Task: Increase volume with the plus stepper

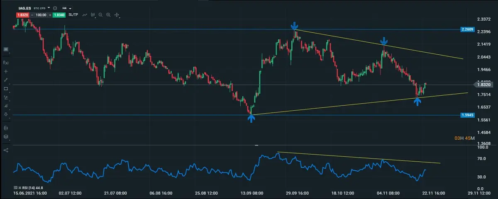Action: pyautogui.click(x=50, y=15)
